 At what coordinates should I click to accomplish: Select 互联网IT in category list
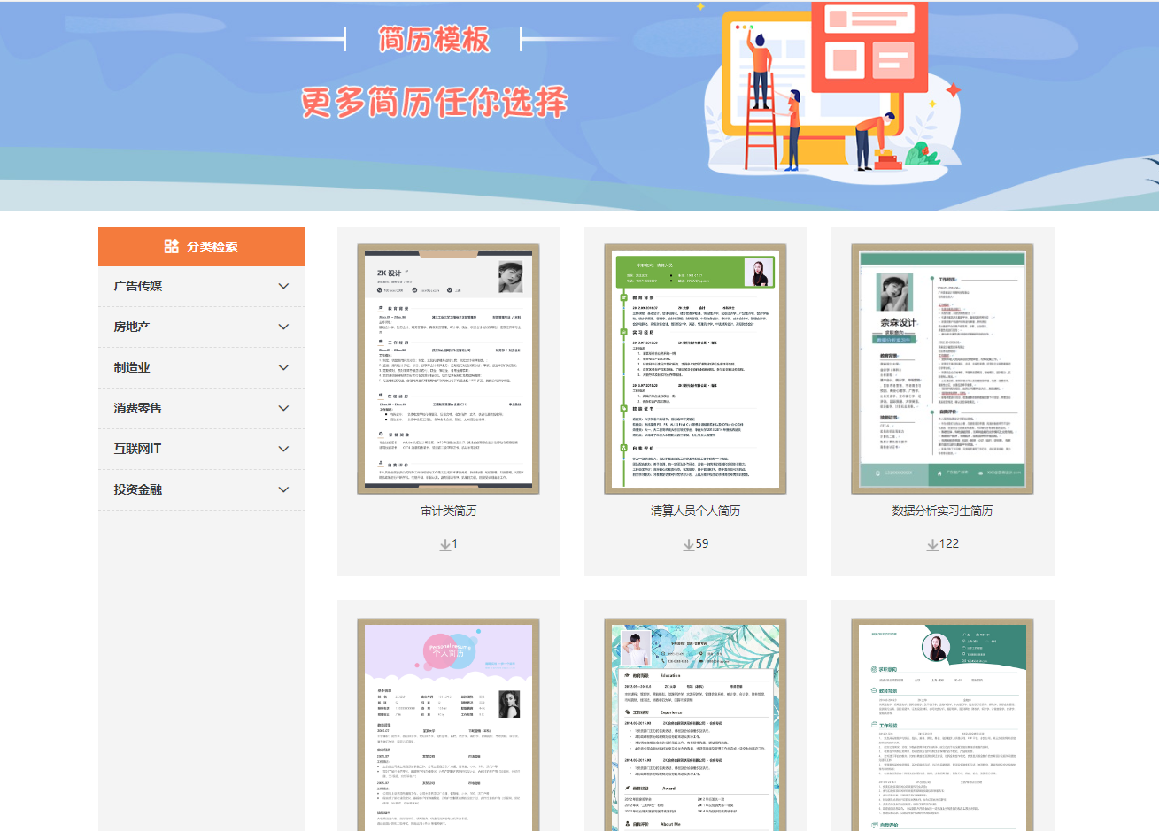(x=137, y=449)
